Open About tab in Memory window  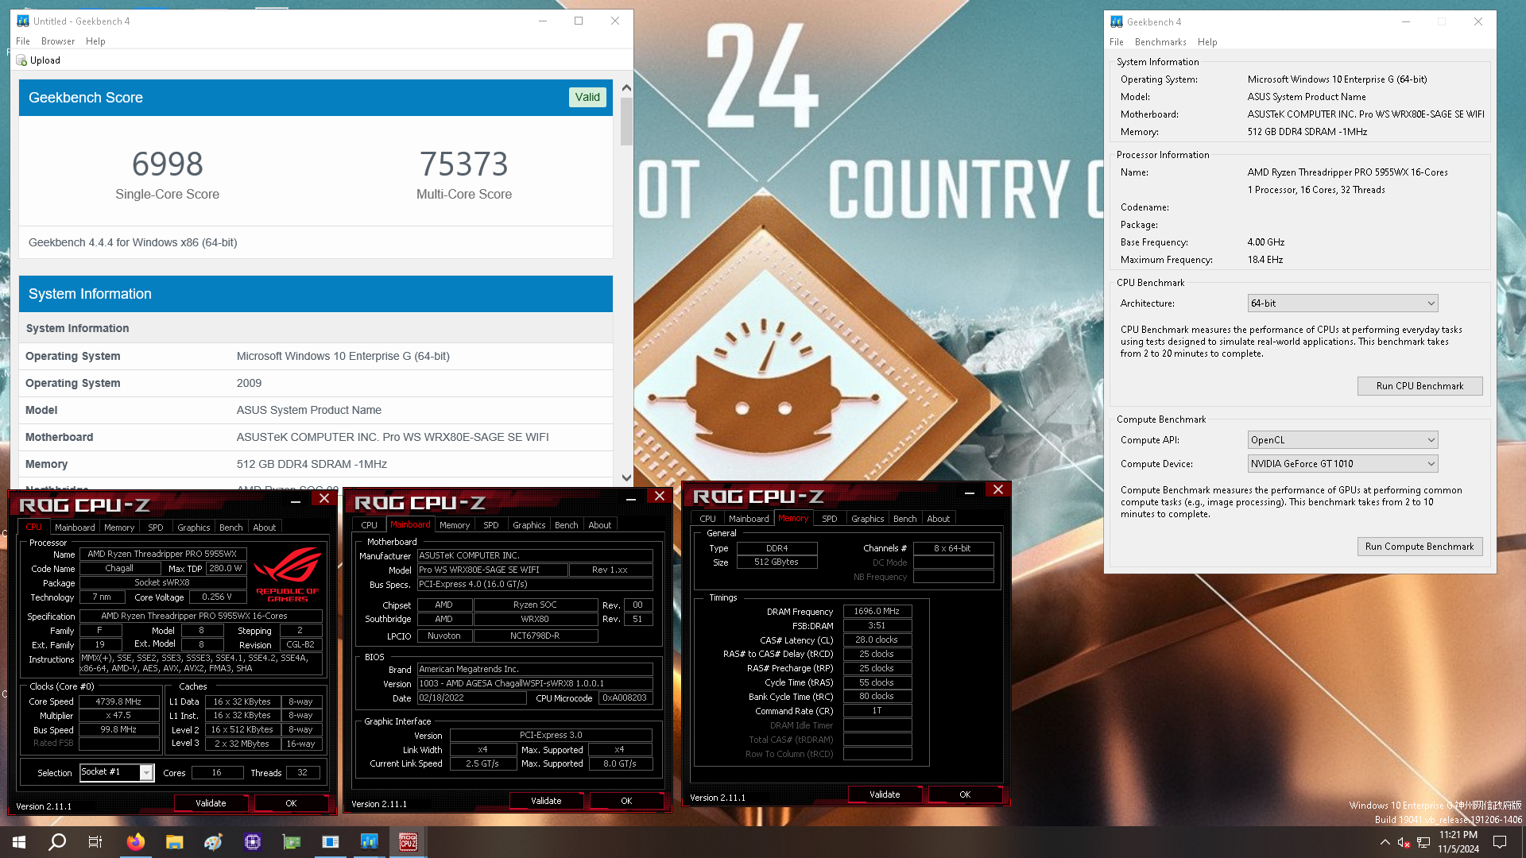(x=939, y=519)
